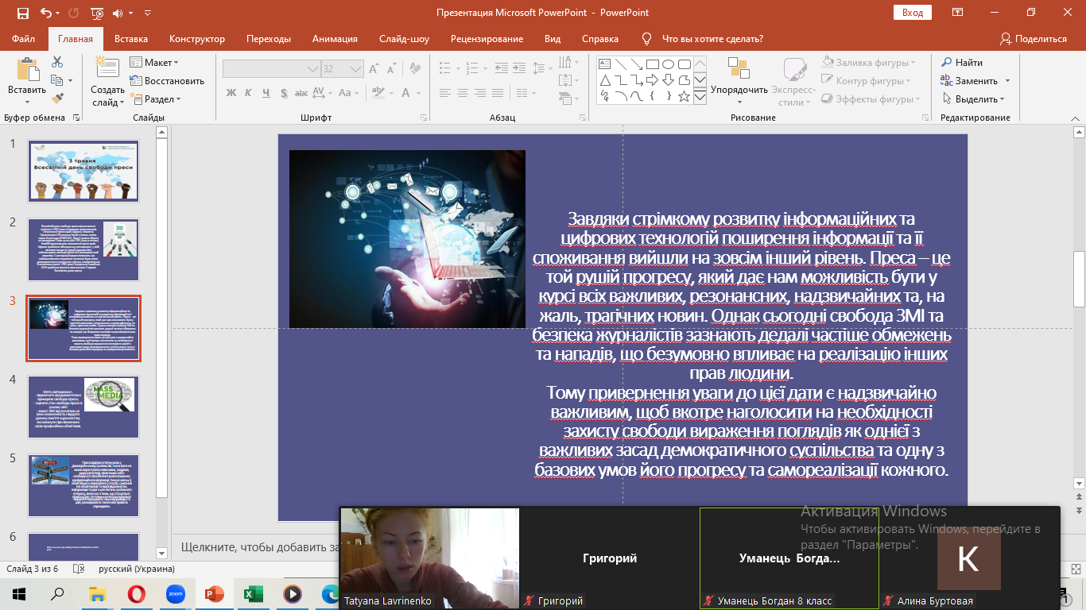Click the Восстановить reset button

[167, 80]
